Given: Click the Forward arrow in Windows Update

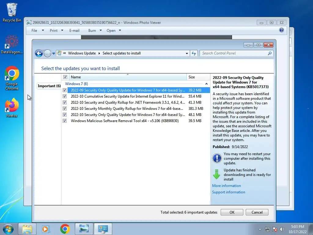Looking at the screenshot, I should [x=47, y=53].
